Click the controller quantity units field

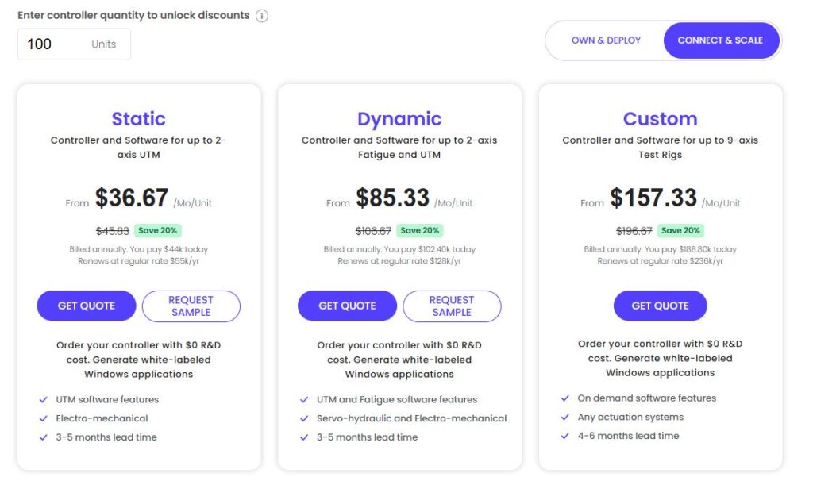tap(74, 44)
